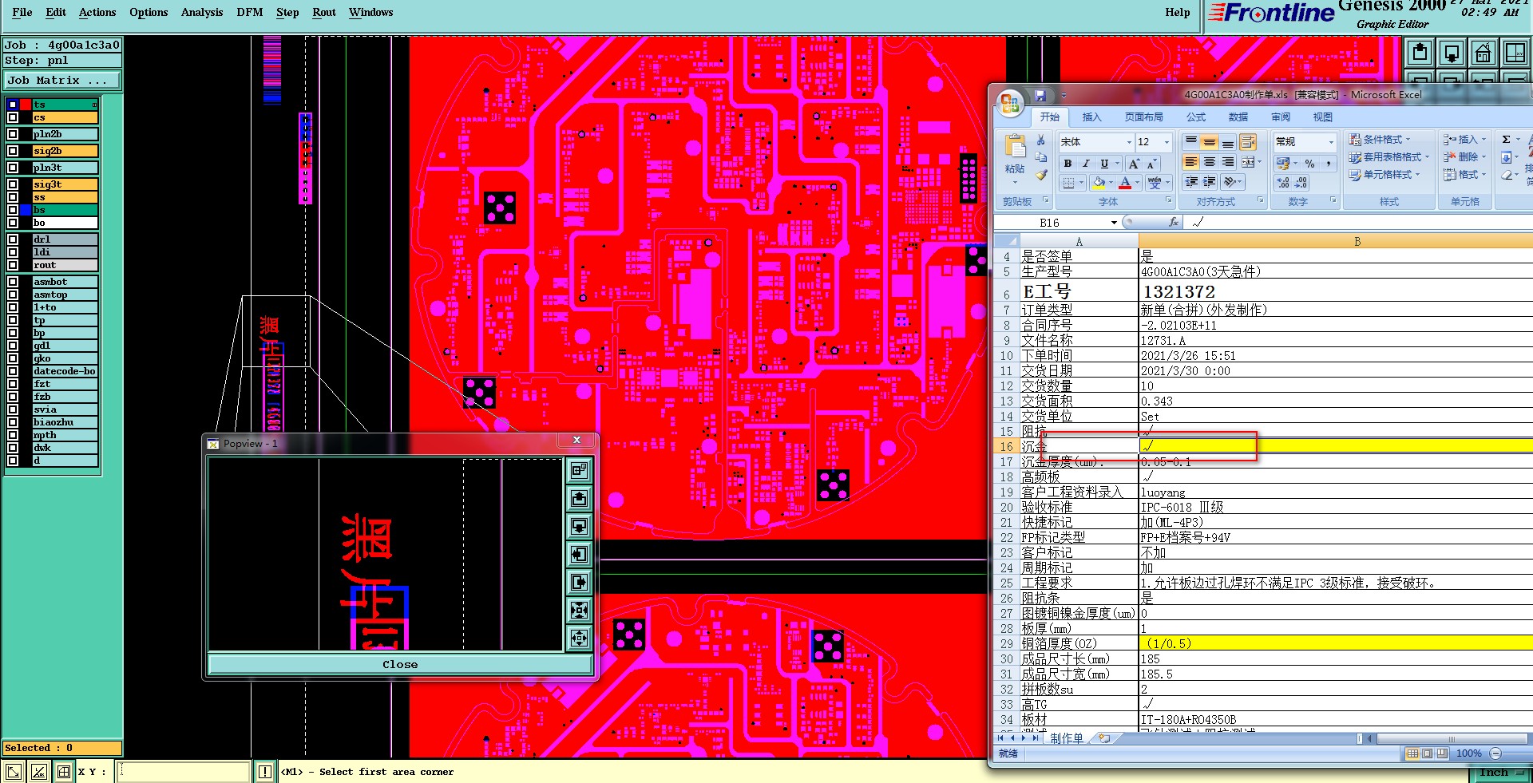Viewport: 1533px width, 783px height.
Task: Expand the 粘贴 paste options arrow
Action: click(1015, 182)
